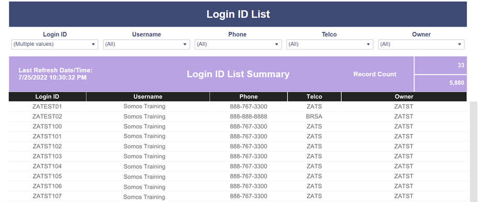Click the Record Count label

[x=375, y=74]
